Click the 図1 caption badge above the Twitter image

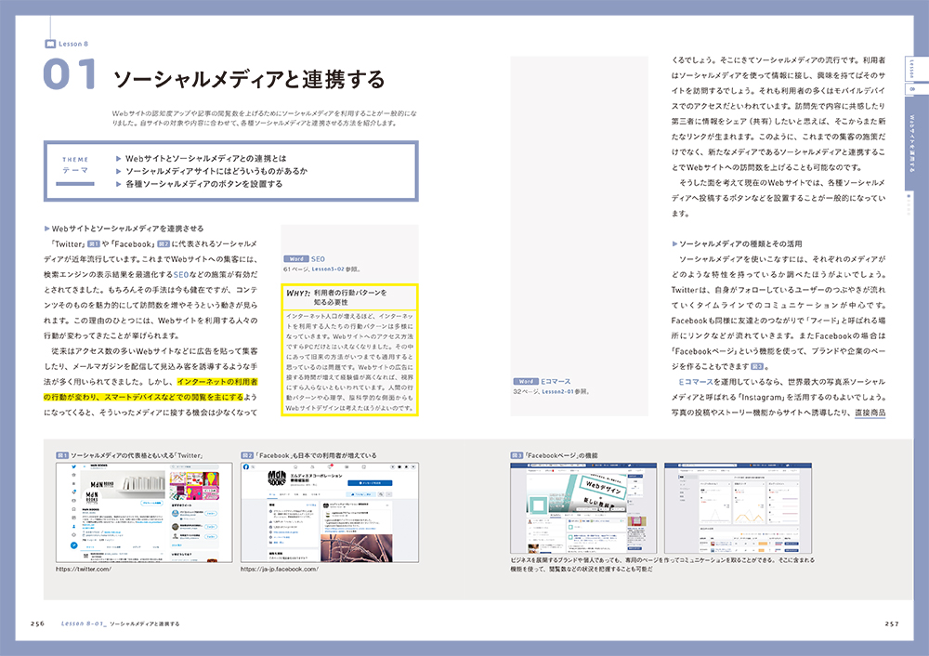coord(62,455)
